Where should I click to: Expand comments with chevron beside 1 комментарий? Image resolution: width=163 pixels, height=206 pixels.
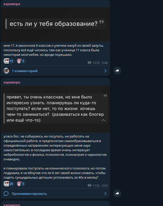(105, 71)
